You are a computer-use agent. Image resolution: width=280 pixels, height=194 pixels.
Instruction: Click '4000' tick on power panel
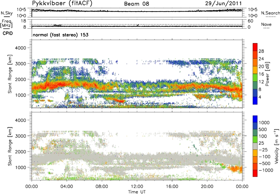point(21,48)
